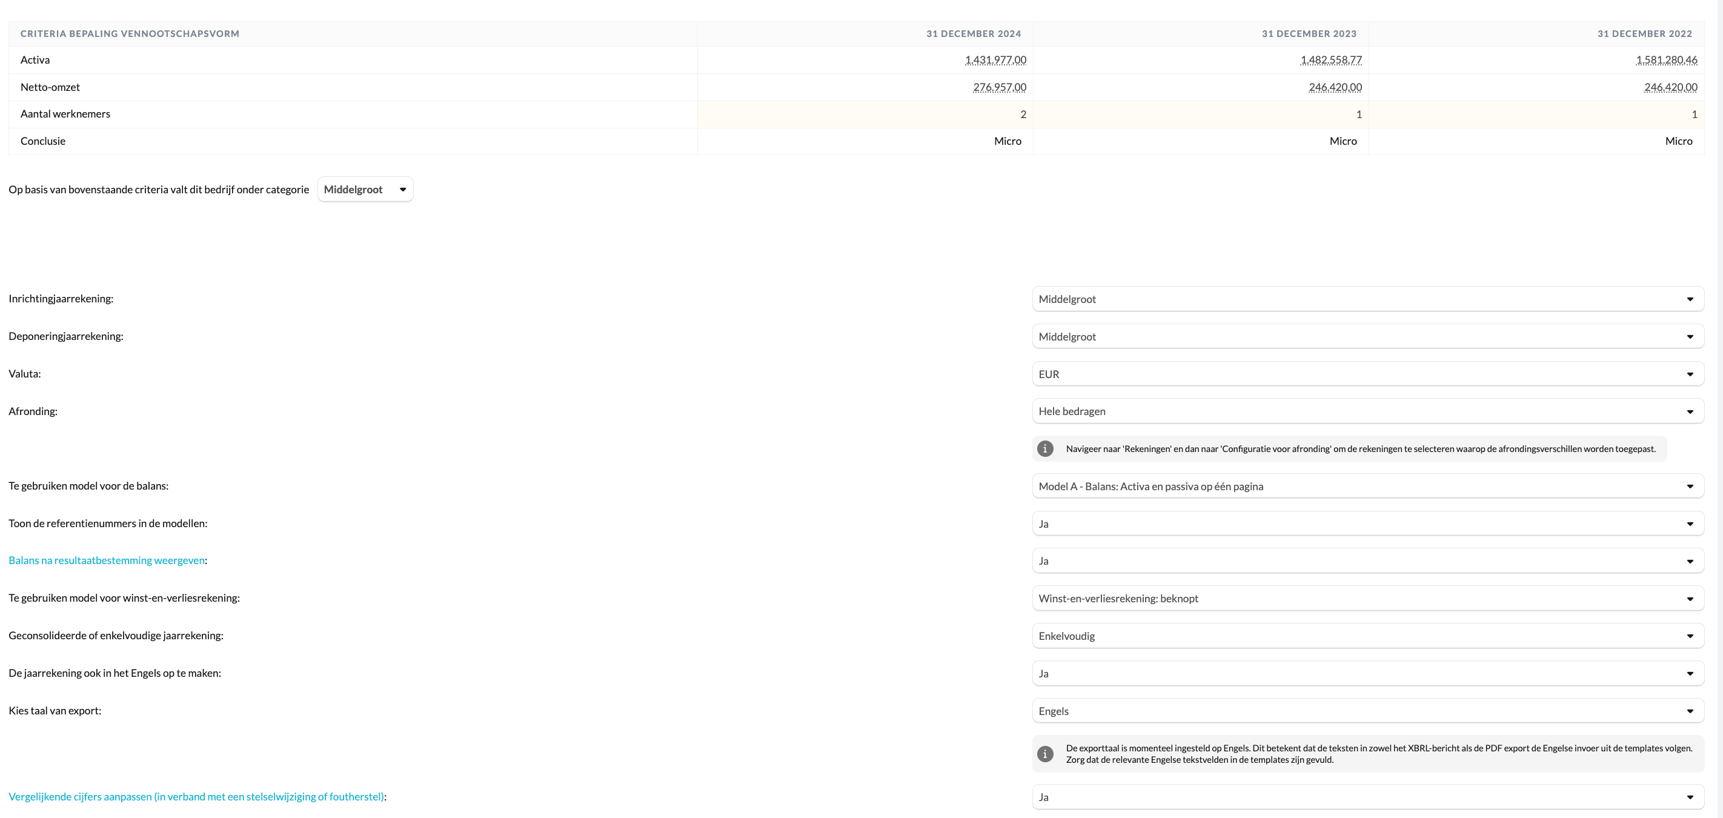Change the Toon de referentienummers dropdown
Screen dimensions: 1723x818
pos(1367,524)
